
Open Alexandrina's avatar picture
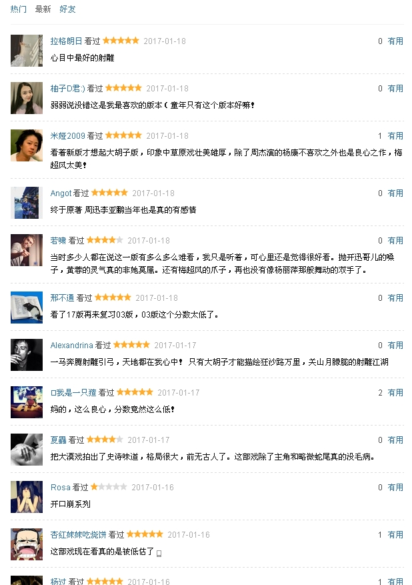(27, 355)
